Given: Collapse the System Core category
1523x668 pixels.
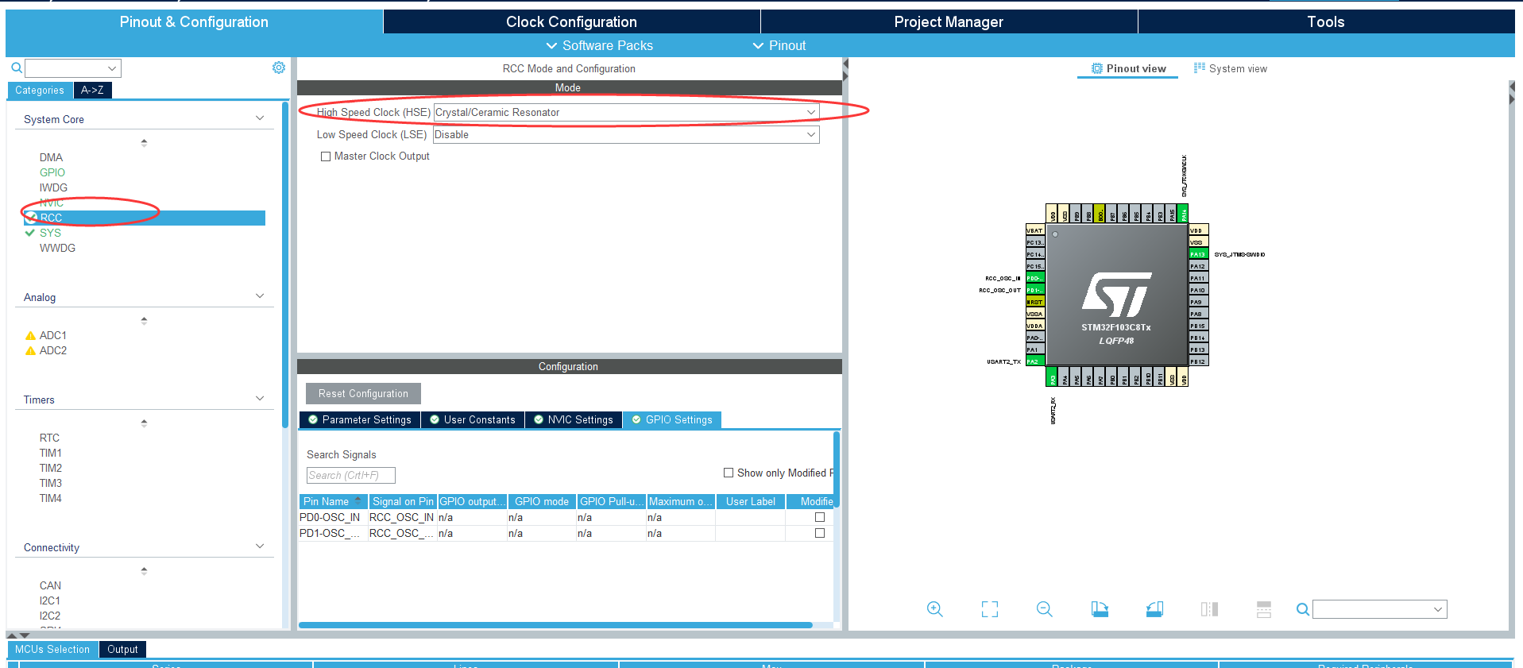Looking at the screenshot, I should point(260,118).
